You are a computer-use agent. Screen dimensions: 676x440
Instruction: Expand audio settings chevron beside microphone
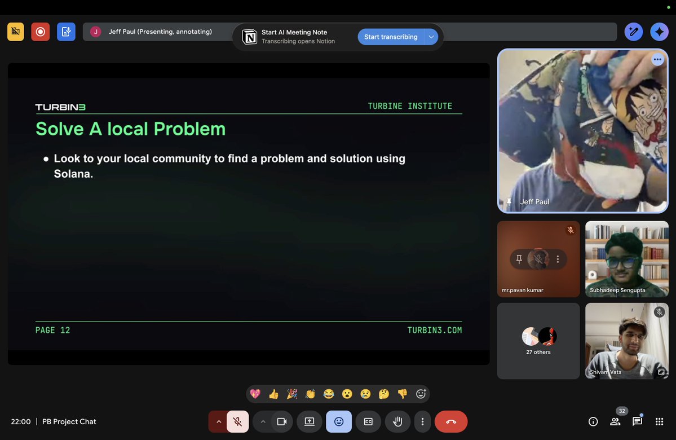219,421
